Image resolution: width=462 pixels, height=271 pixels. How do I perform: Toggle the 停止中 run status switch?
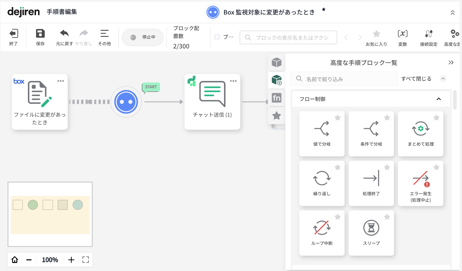[x=143, y=37]
